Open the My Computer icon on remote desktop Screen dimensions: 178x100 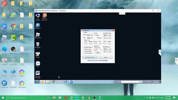[38, 17]
